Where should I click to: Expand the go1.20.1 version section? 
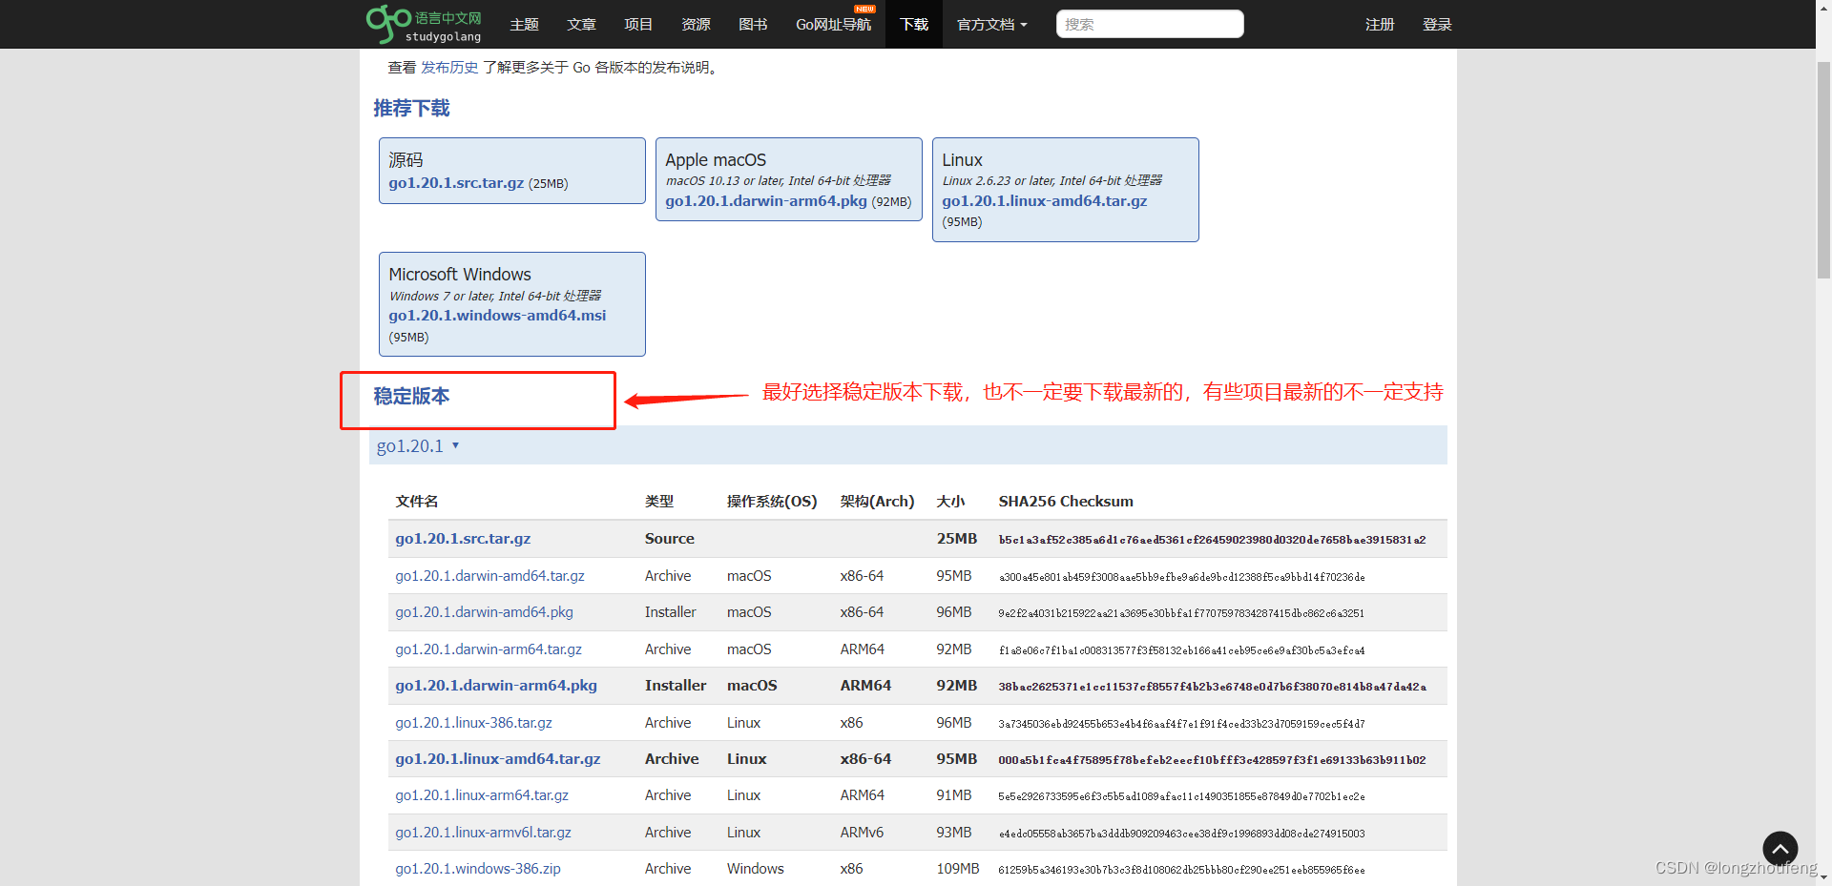point(418,445)
